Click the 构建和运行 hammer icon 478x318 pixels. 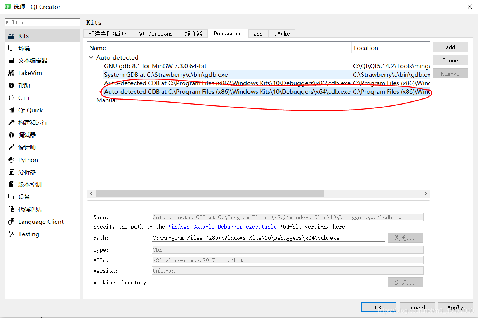[11, 122]
